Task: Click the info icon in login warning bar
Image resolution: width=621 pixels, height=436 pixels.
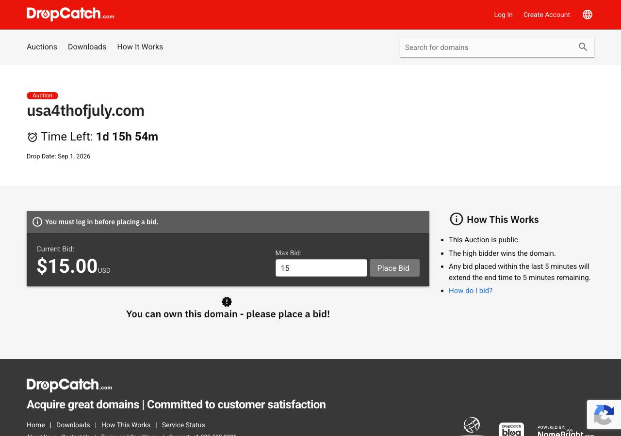Action: (x=37, y=222)
